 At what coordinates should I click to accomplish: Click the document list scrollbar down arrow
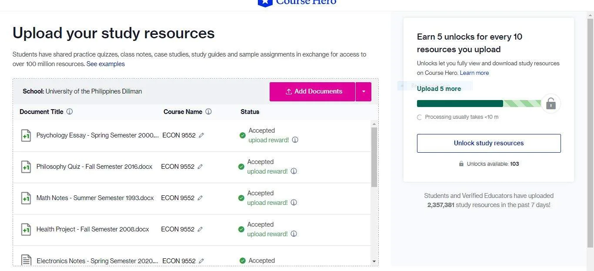coord(374,261)
